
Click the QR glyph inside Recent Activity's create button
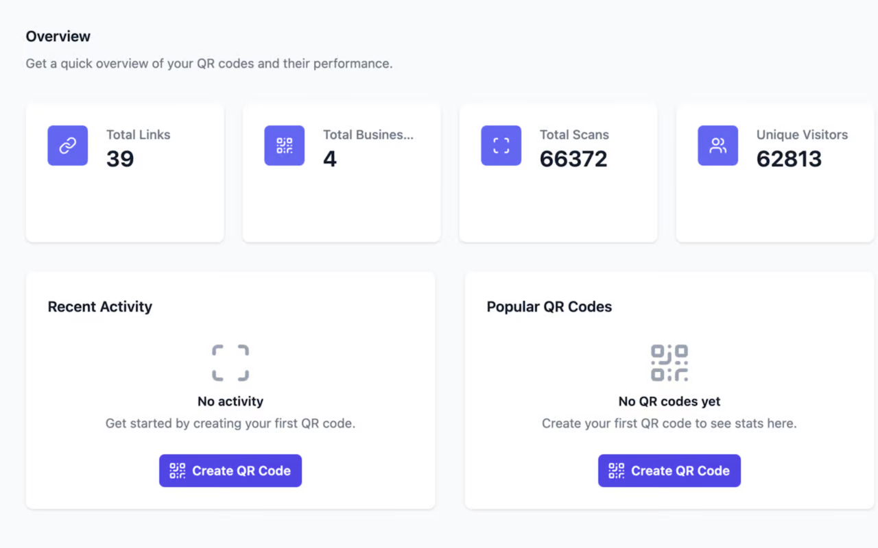(178, 471)
